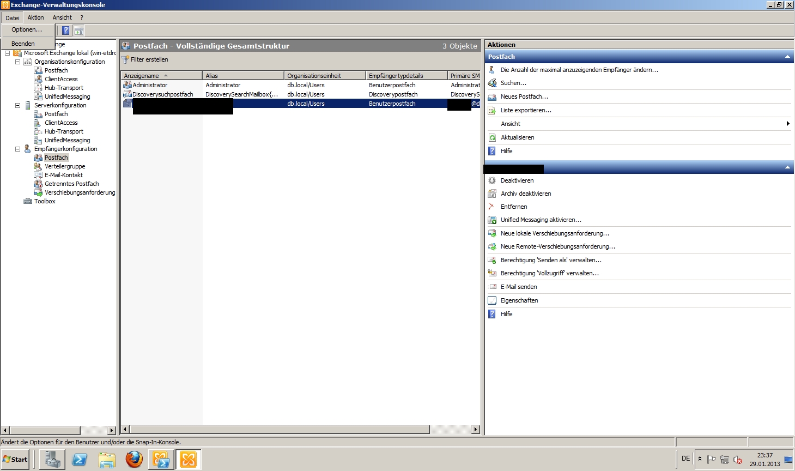
Task: Click the Liste exportieren... icon
Action: coord(491,110)
